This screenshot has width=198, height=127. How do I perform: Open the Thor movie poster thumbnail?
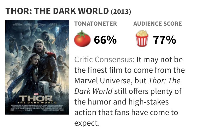tap(37, 67)
